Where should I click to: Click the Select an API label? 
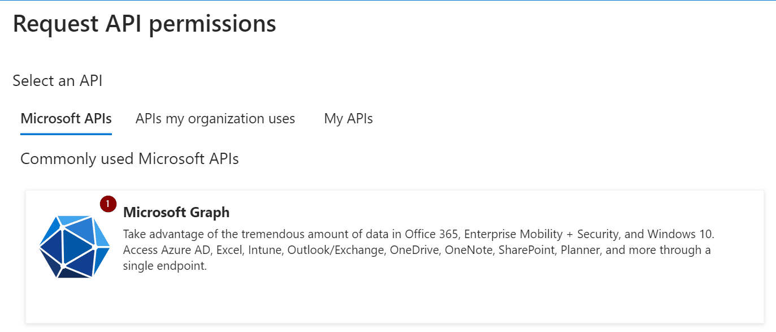pos(58,80)
